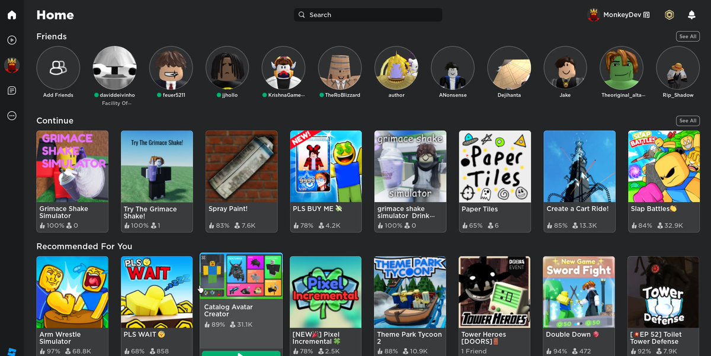Open the Home icon in sidebar
This screenshot has height=356, width=711.
12,15
